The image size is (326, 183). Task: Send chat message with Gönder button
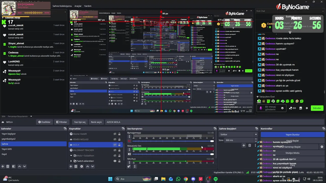317,108
